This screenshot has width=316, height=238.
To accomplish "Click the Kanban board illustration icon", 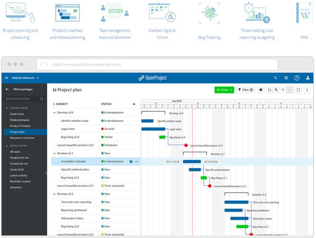I will click(x=162, y=12).
